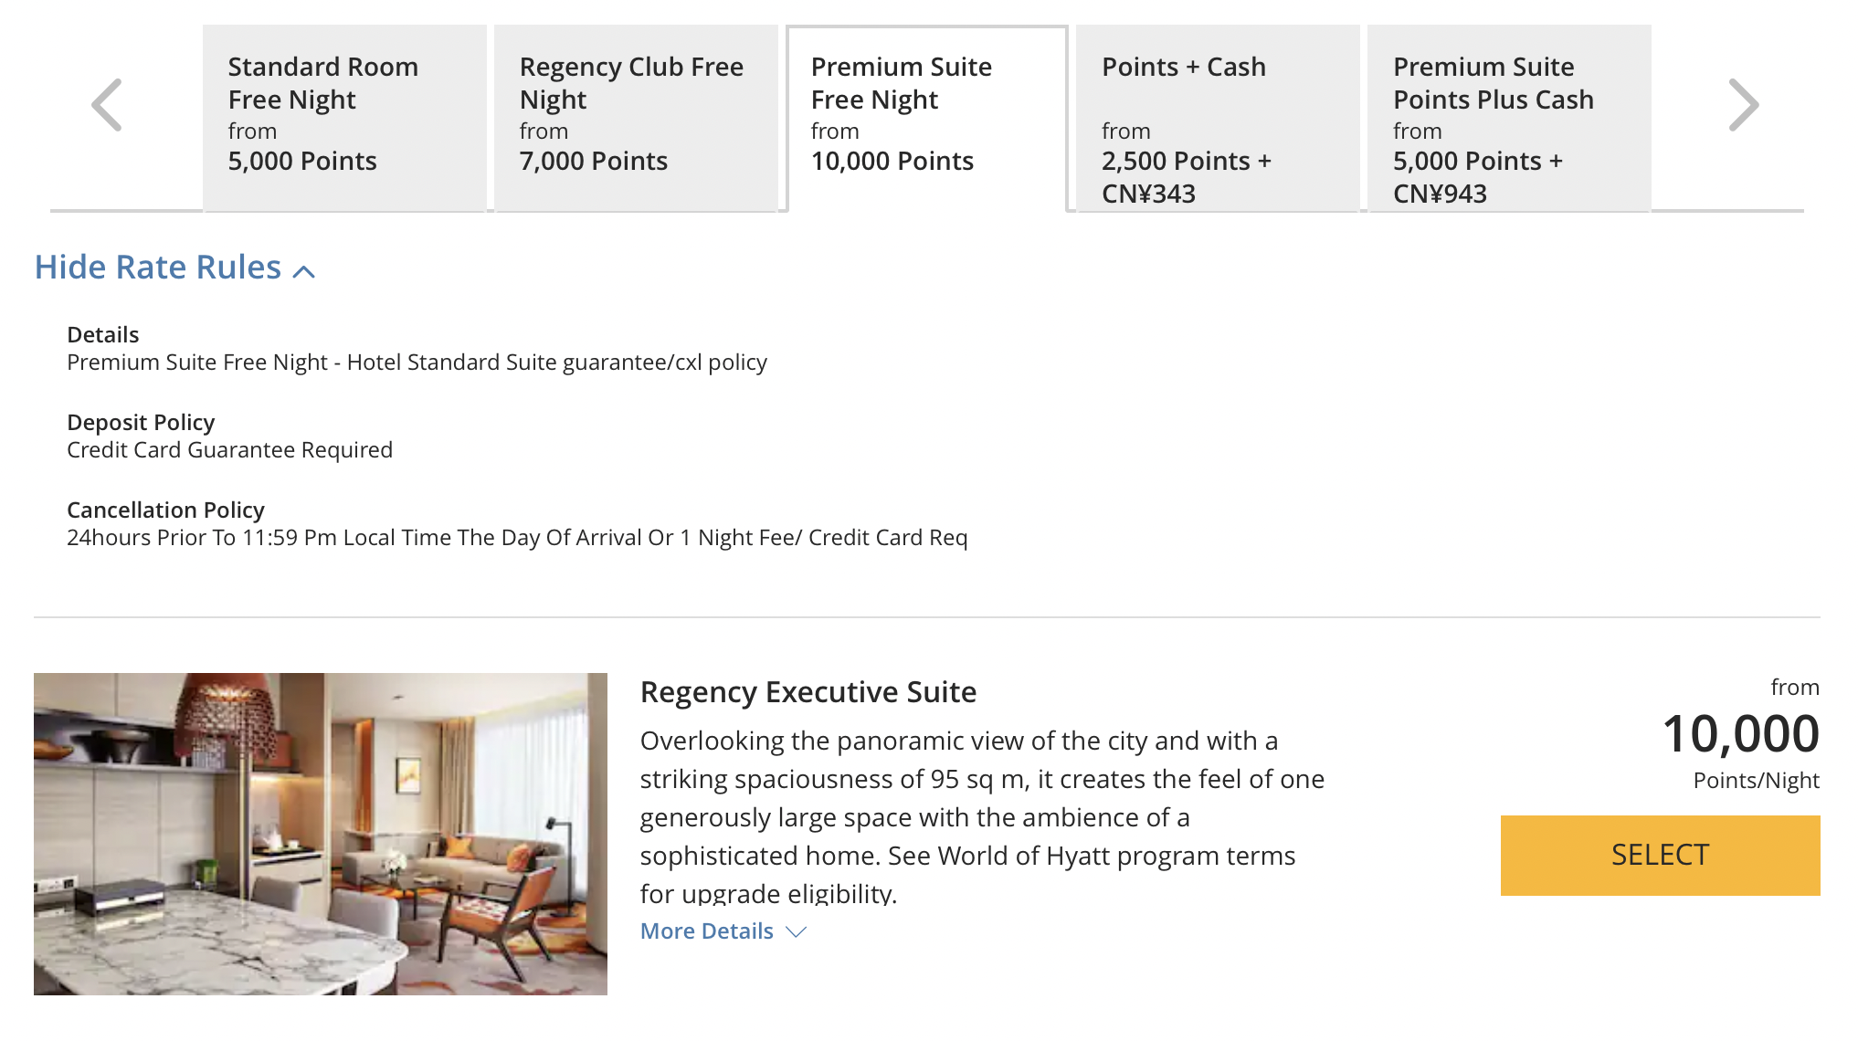The image size is (1858, 1041).
Task: Click the Cancellation Policy heading
Action: (x=165, y=510)
